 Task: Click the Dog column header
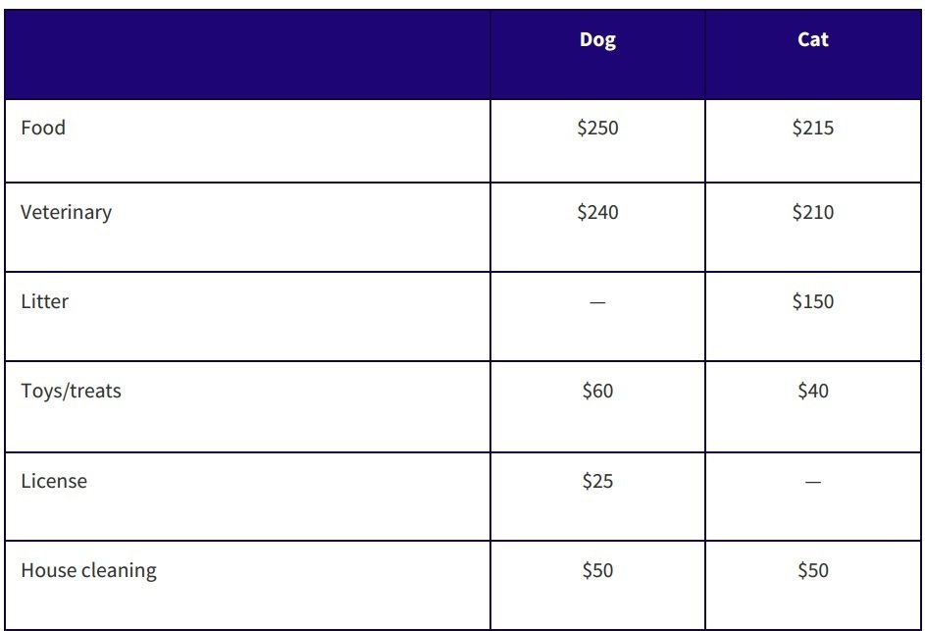[x=597, y=40]
